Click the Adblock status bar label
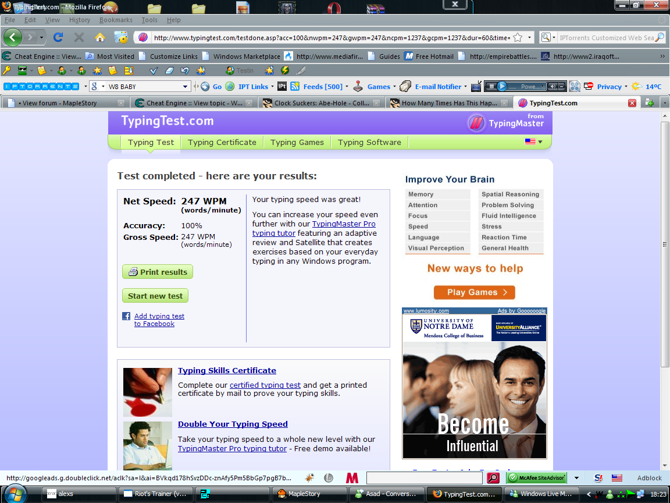670x503 pixels. [x=650, y=478]
